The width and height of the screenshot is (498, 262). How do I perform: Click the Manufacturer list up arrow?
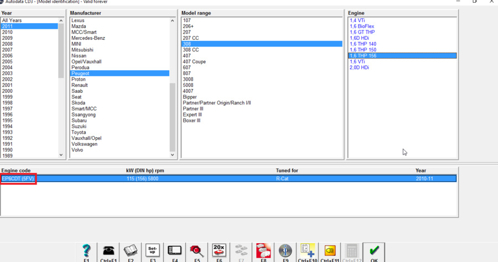click(173, 20)
